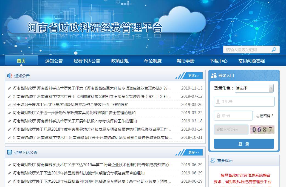Open the 政策法规 menu item
Viewport: 286px width, 187px height.
coord(120,61)
